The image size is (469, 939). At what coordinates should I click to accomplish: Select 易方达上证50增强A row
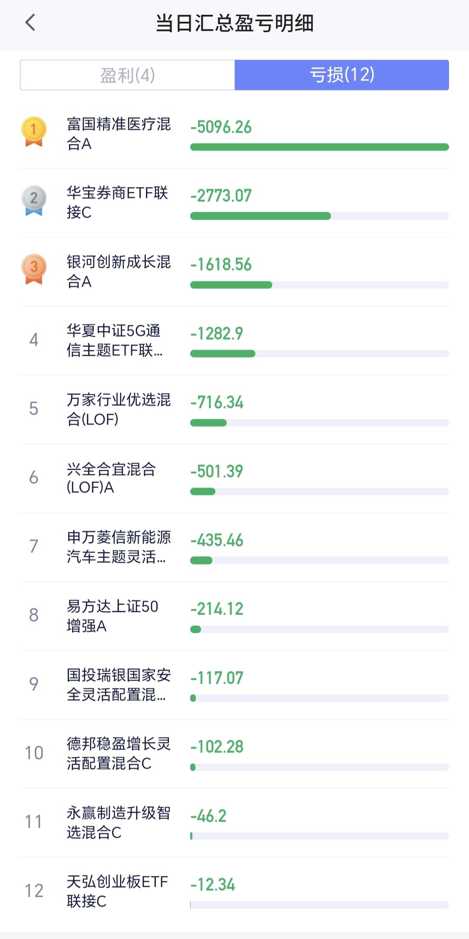[x=234, y=616]
